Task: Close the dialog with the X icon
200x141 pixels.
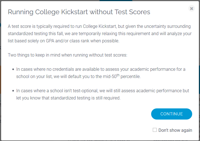Action: click(x=192, y=9)
